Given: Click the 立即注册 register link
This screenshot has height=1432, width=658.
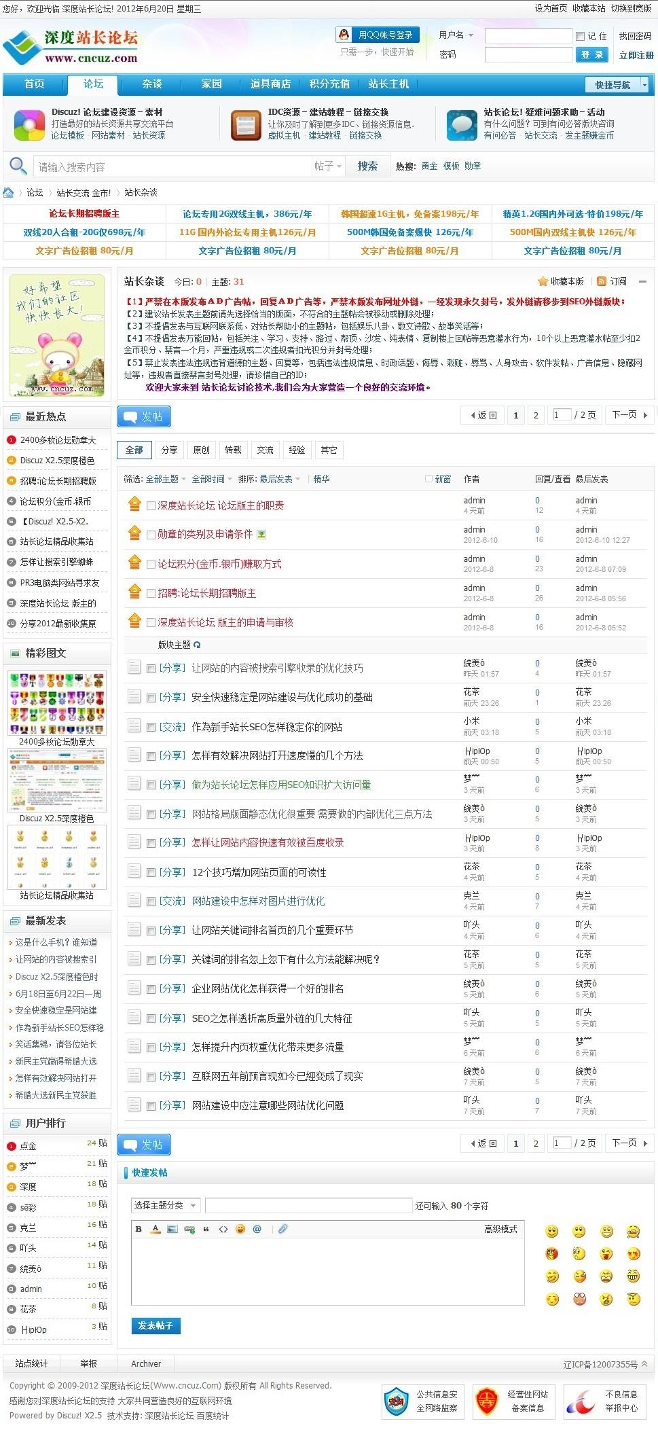Looking at the screenshot, I should [x=636, y=55].
